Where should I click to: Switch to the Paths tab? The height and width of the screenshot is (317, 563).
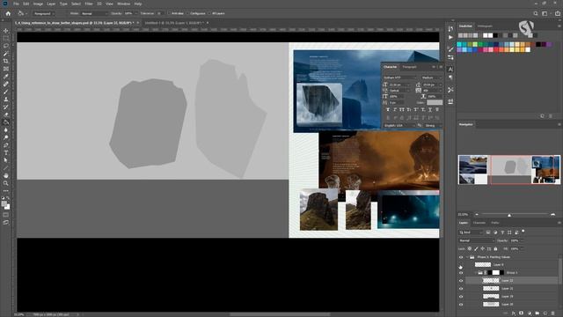[x=494, y=223]
